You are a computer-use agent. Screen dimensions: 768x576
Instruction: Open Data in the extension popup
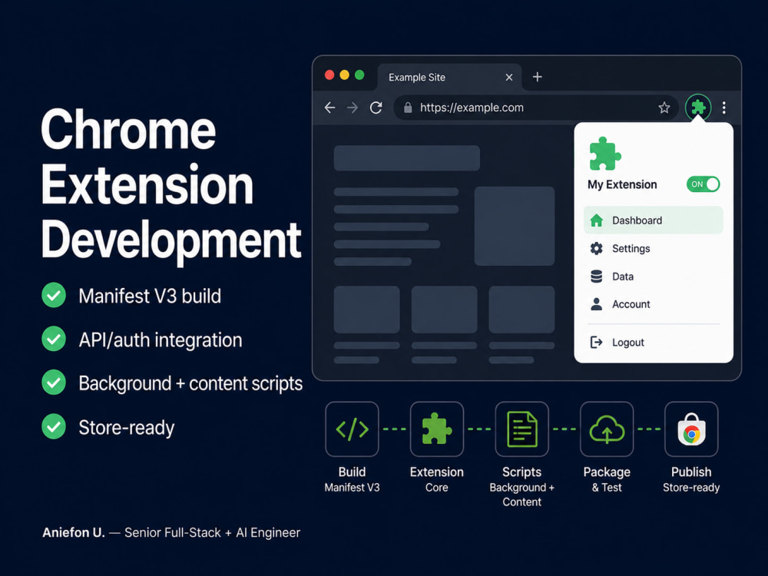pyautogui.click(x=654, y=276)
